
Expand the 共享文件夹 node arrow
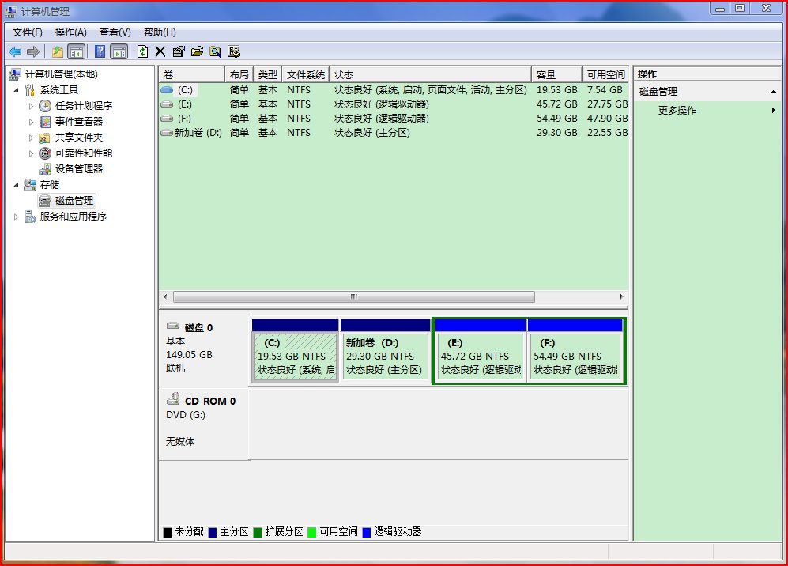[31, 138]
